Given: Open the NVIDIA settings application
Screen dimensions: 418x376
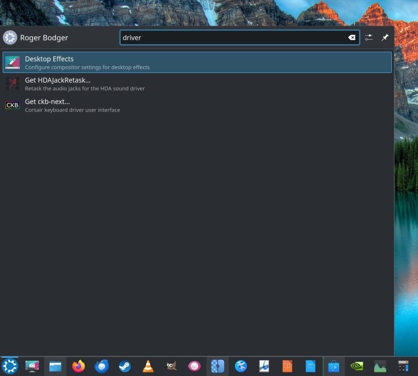Looking at the screenshot, I should pyautogui.click(x=357, y=366).
